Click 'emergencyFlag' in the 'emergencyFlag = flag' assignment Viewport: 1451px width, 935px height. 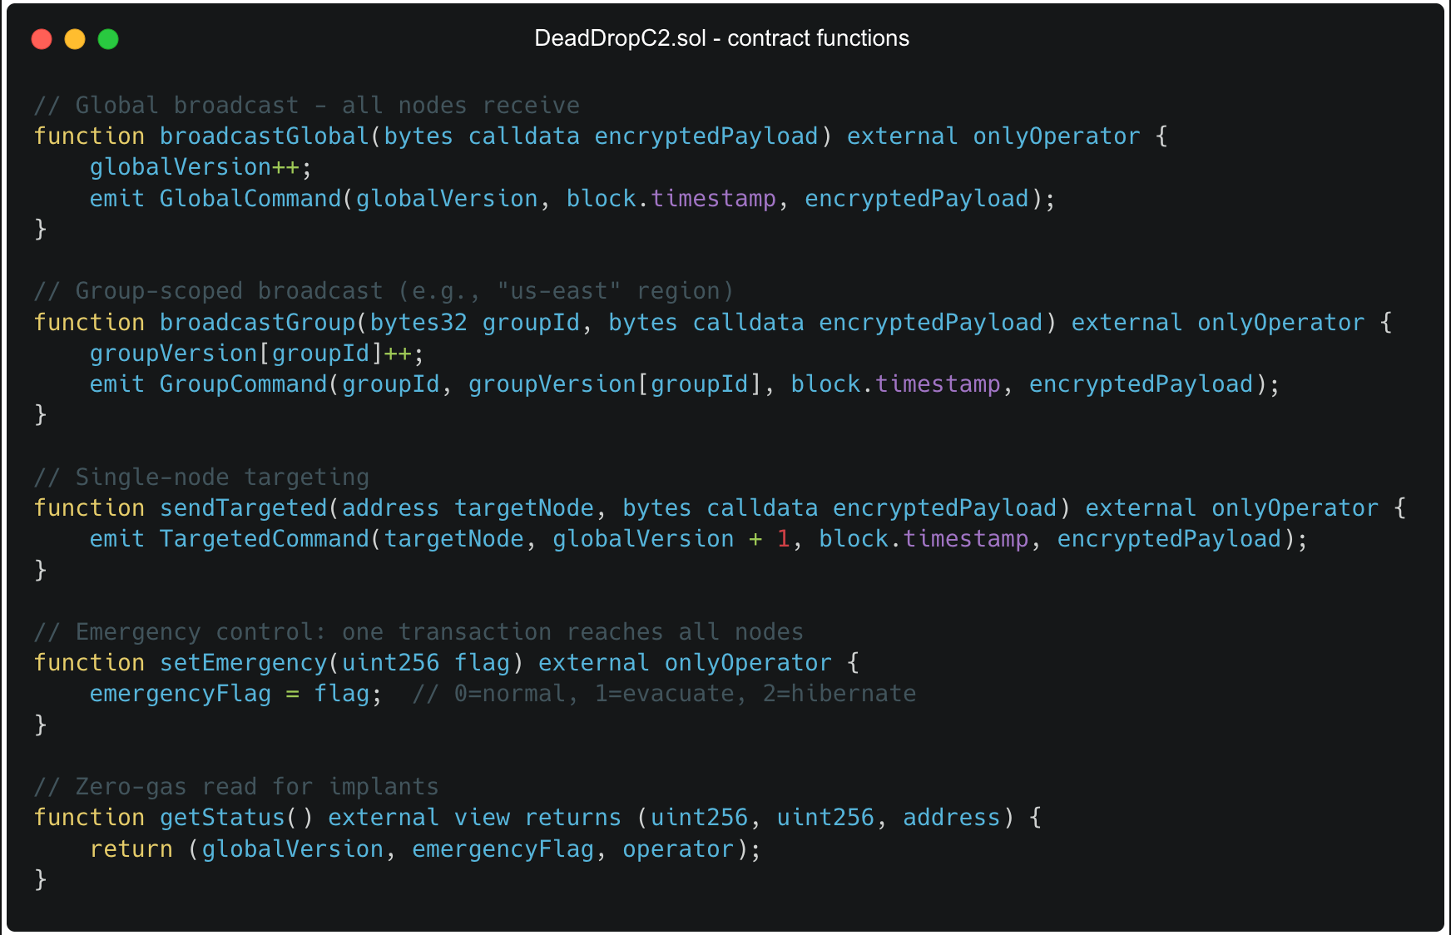tap(181, 694)
